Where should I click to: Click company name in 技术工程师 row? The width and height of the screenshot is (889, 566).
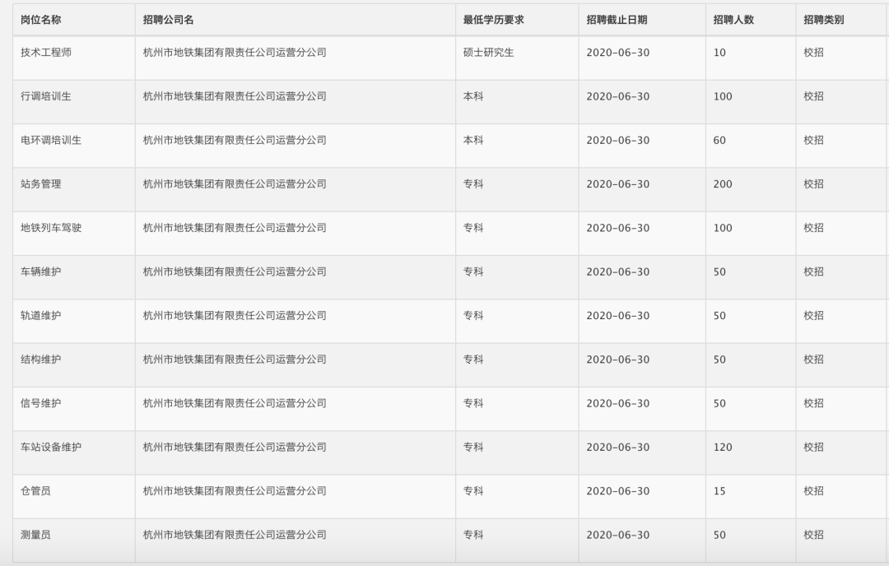tap(235, 52)
